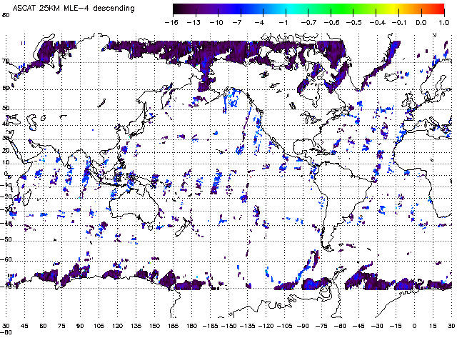Click longitude axis label '45'
Screen dimensions: 457x343
click(24, 326)
